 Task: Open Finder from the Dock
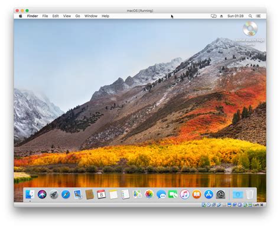click(x=30, y=195)
